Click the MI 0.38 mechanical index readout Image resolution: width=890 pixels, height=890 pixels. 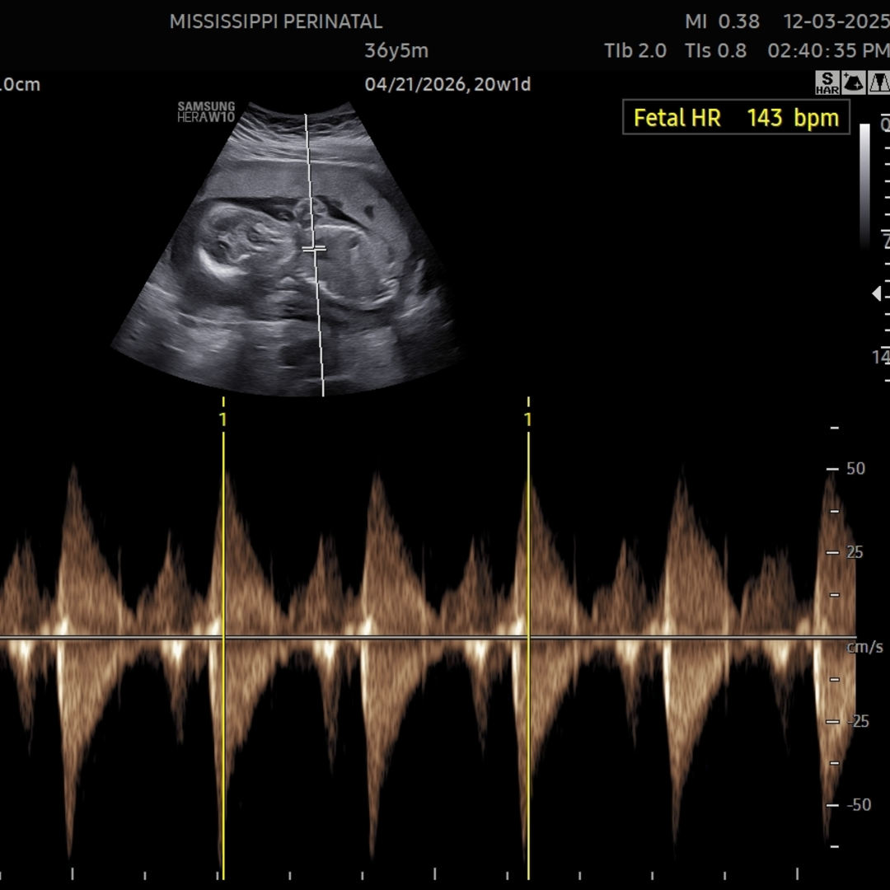(722, 22)
